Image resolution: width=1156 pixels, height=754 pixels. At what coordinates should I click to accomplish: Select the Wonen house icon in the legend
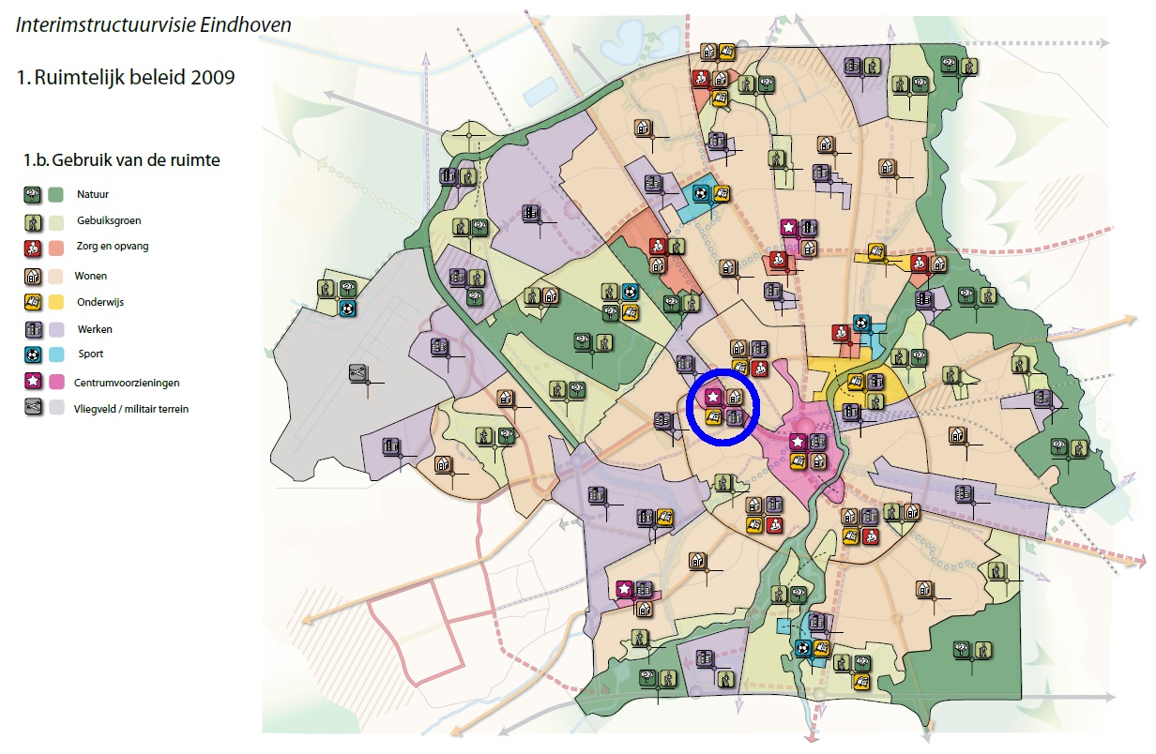(x=32, y=276)
